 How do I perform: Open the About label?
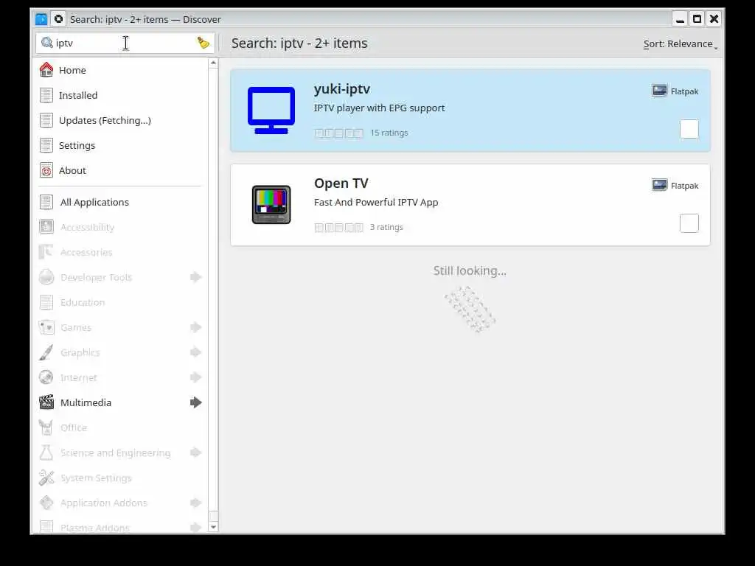pos(72,170)
